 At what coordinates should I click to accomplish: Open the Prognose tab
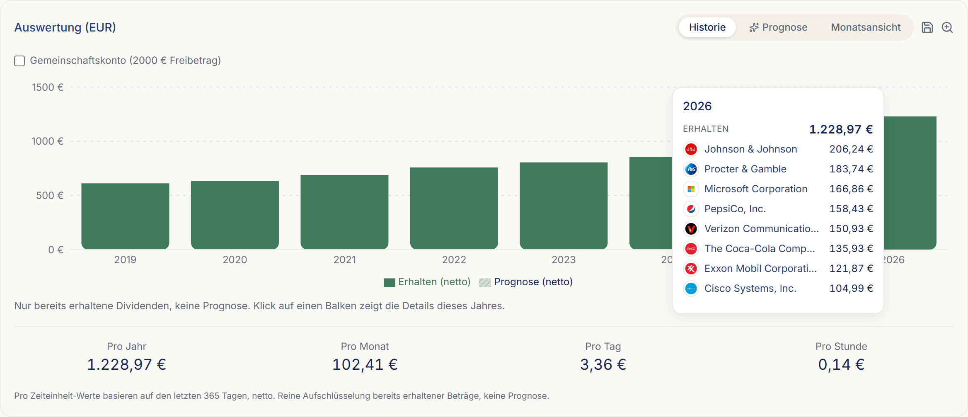point(779,27)
